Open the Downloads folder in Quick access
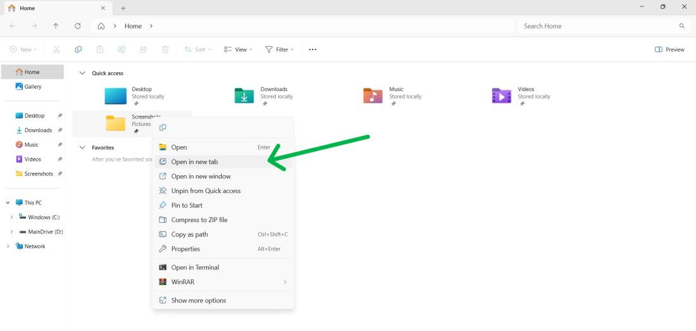Image resolution: width=696 pixels, height=331 pixels. (x=264, y=96)
